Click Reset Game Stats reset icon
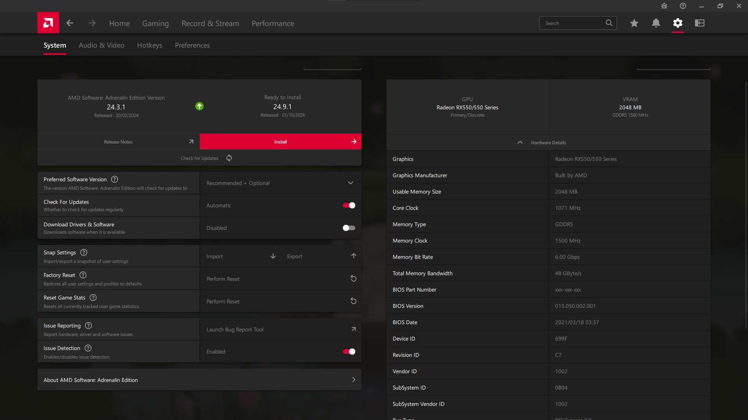 coord(353,301)
